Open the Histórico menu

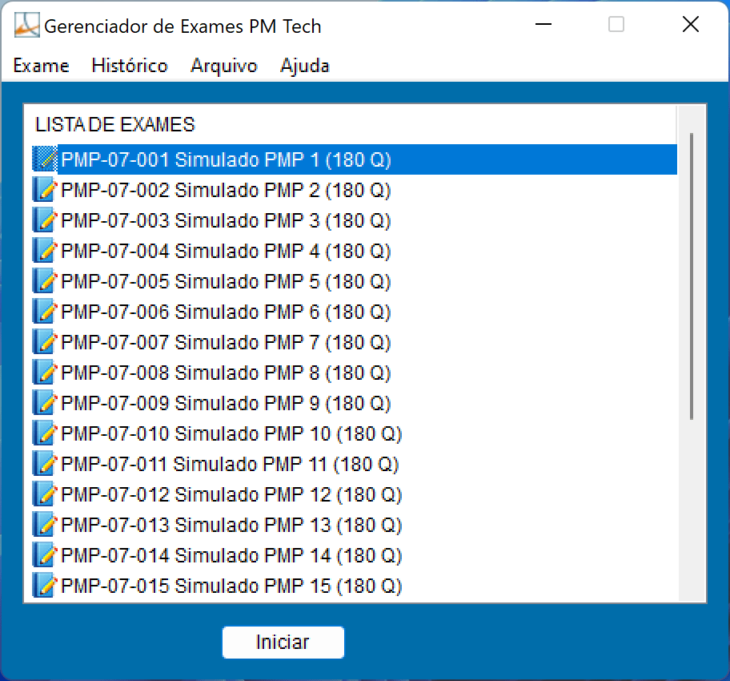point(130,66)
